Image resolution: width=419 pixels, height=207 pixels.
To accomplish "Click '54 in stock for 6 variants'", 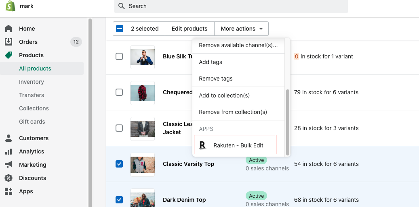I will coord(326,164).
